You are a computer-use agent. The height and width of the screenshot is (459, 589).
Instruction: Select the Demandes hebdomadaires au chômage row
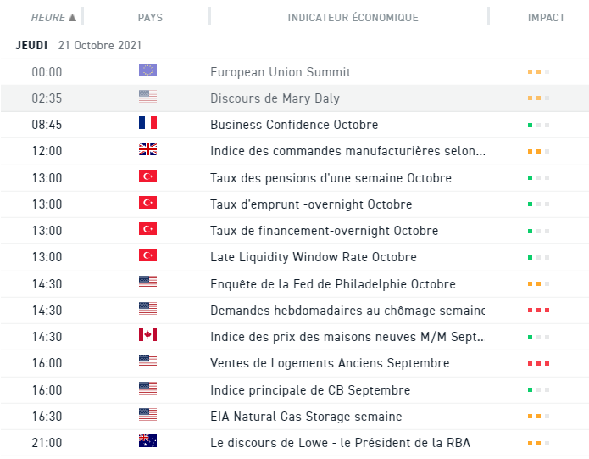click(x=347, y=311)
